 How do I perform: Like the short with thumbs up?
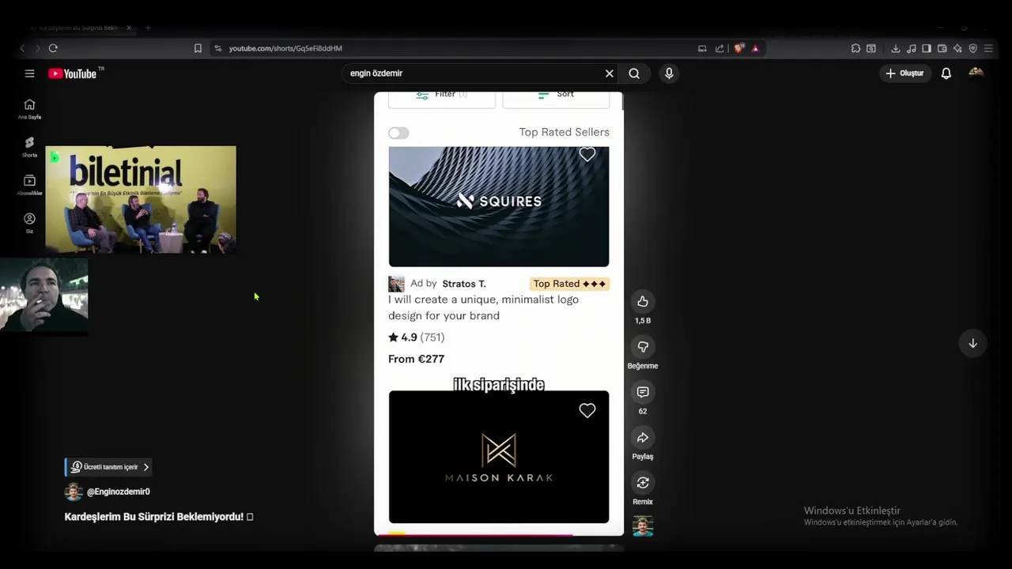click(x=643, y=301)
